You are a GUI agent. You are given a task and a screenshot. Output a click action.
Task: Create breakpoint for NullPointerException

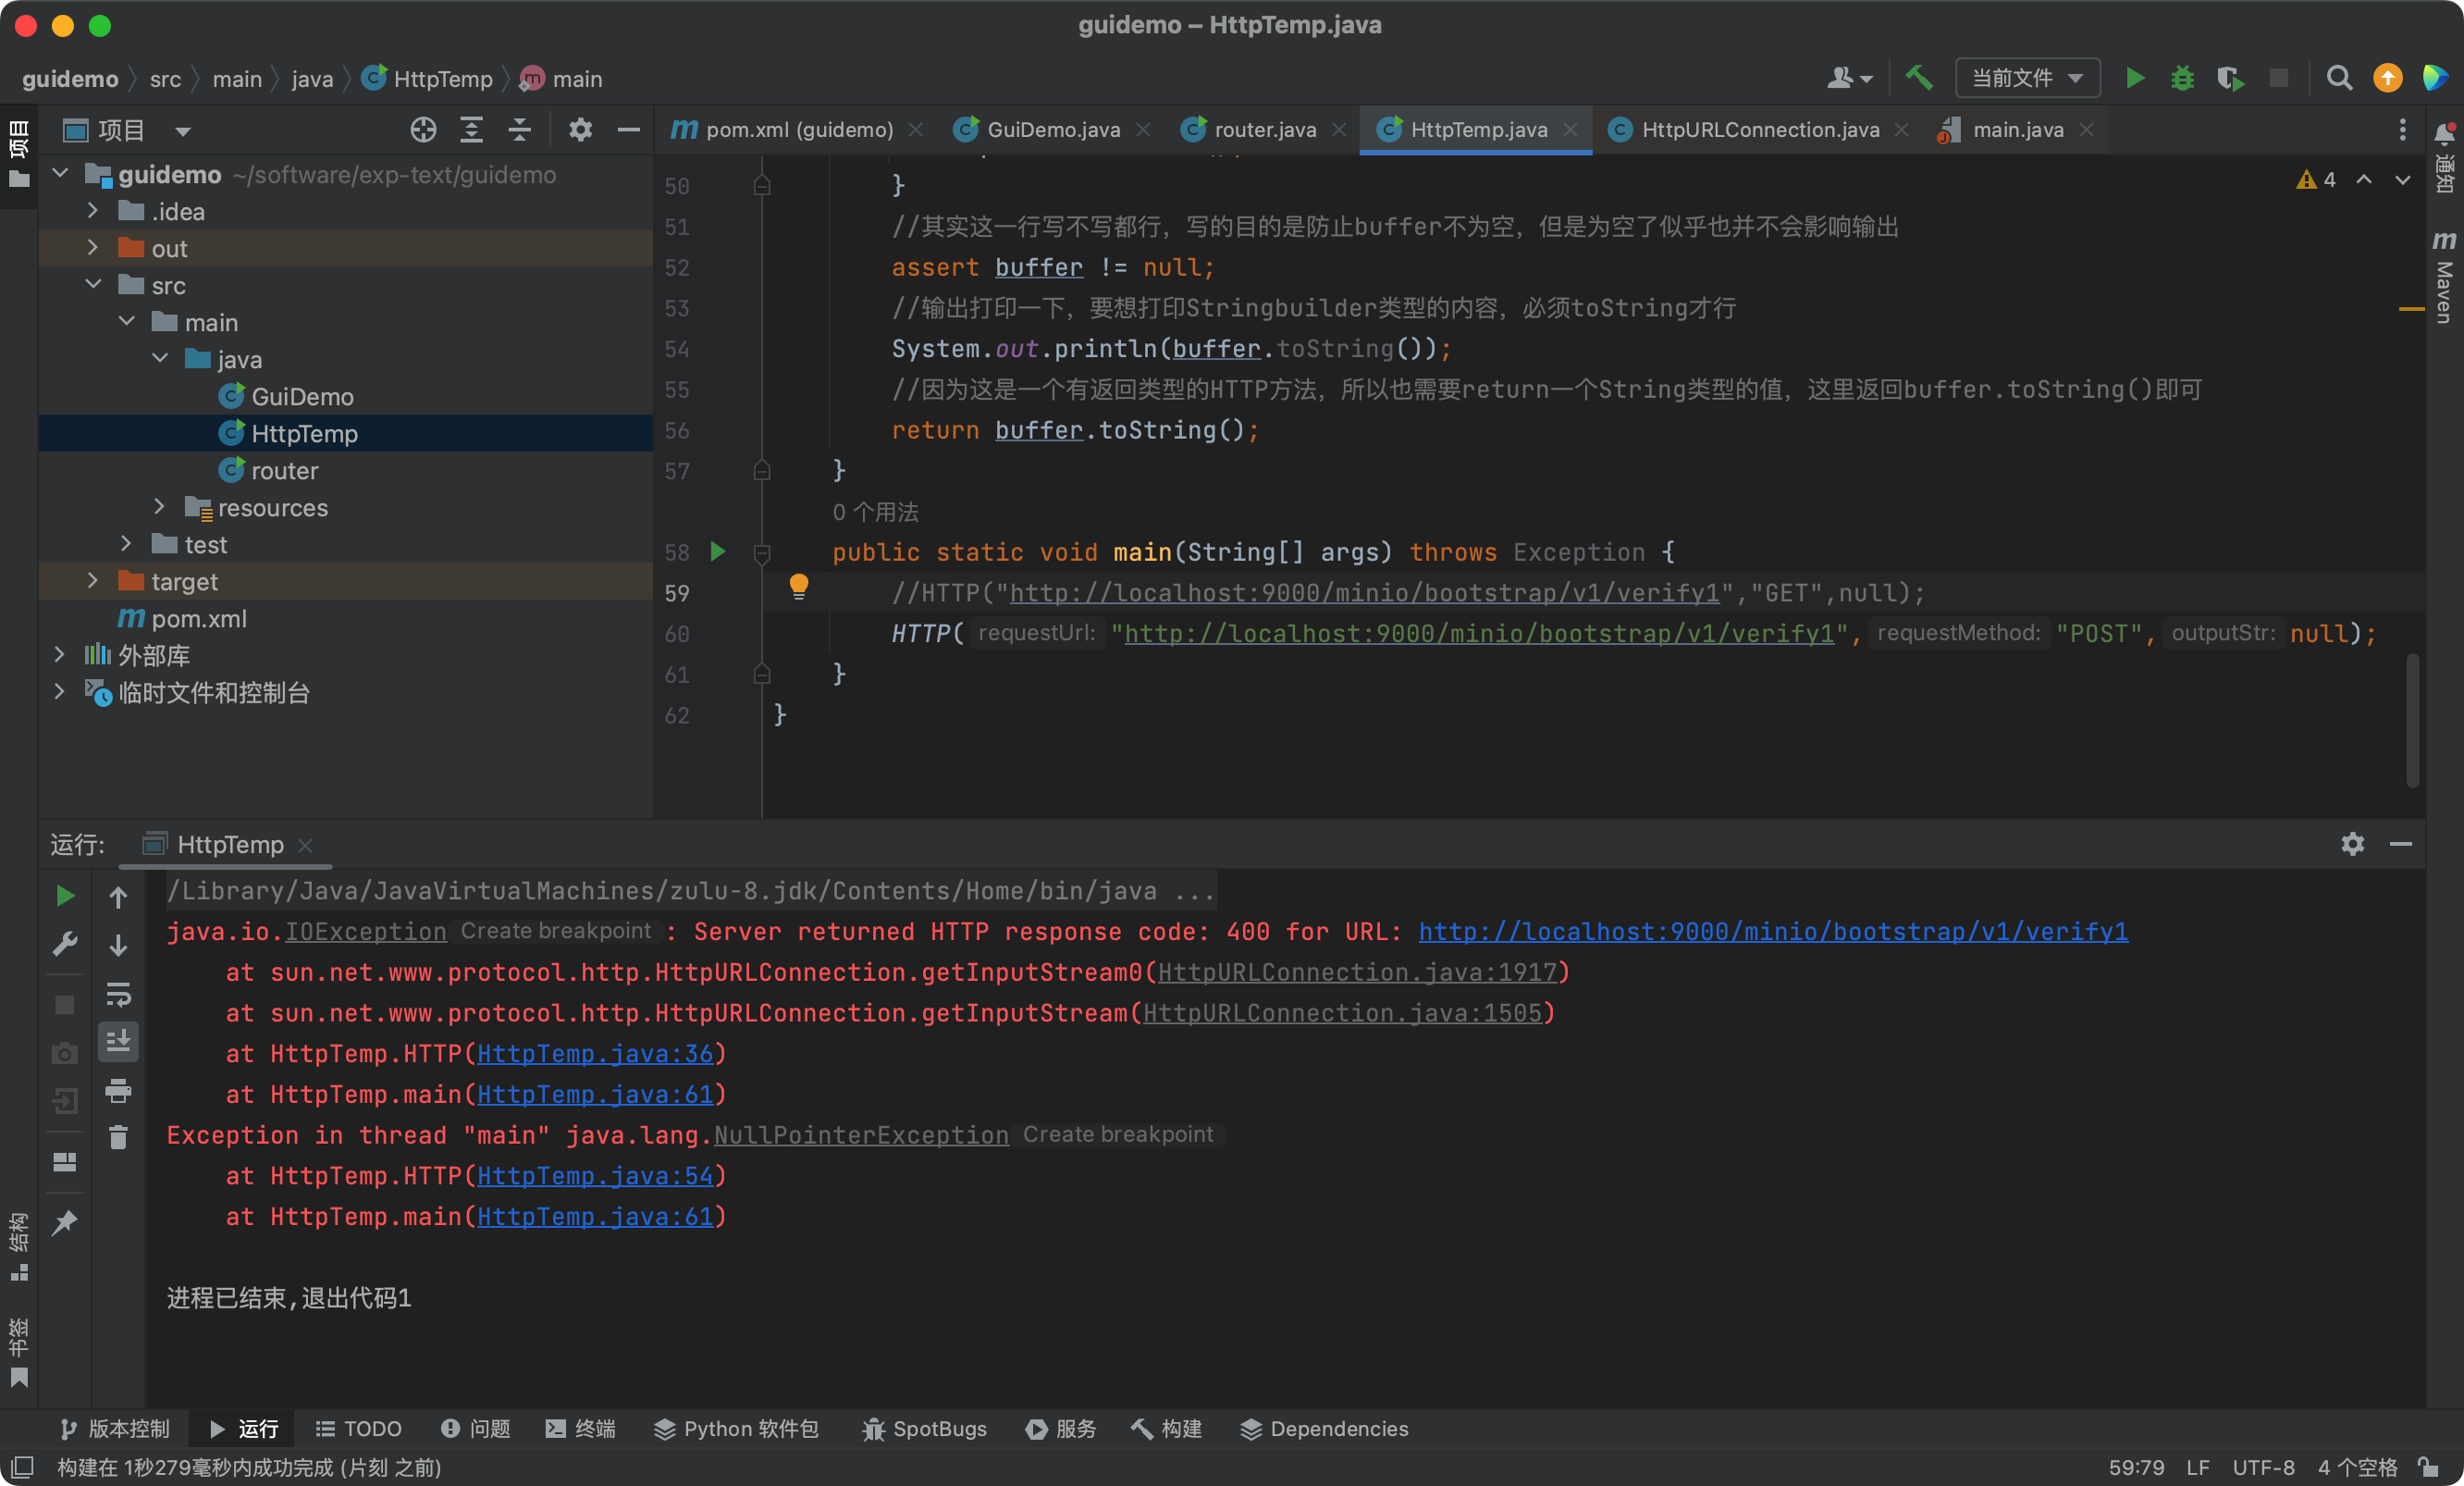coord(1118,1133)
